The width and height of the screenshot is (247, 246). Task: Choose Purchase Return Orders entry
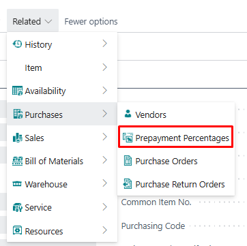(176, 184)
